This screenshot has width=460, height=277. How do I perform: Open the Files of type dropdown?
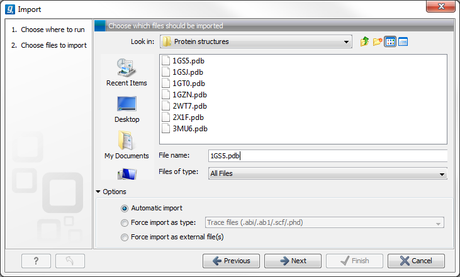(x=328, y=173)
